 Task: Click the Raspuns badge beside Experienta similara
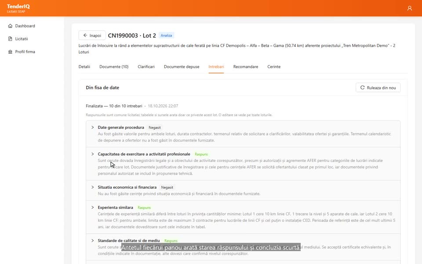(144, 208)
